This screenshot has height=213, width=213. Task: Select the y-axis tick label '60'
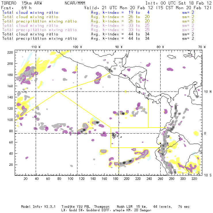tap(11, 142)
